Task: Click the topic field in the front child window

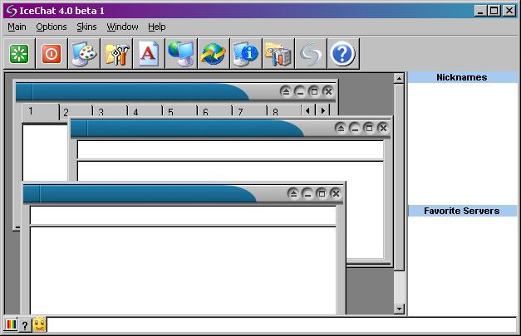Action: [183, 216]
